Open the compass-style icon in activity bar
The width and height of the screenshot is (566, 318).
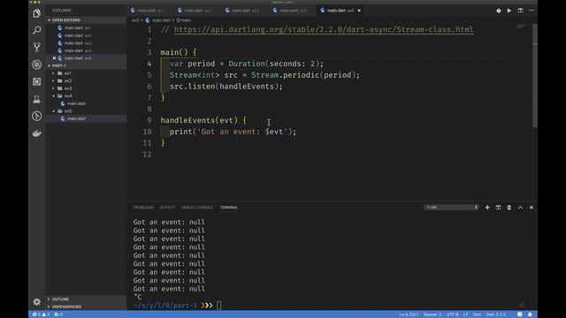coord(36,116)
